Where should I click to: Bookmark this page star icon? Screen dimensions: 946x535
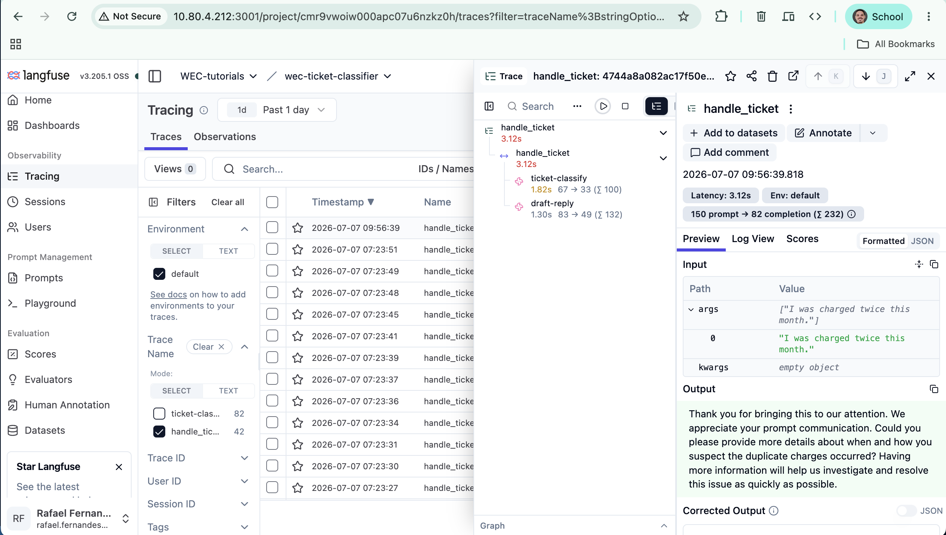(x=684, y=16)
